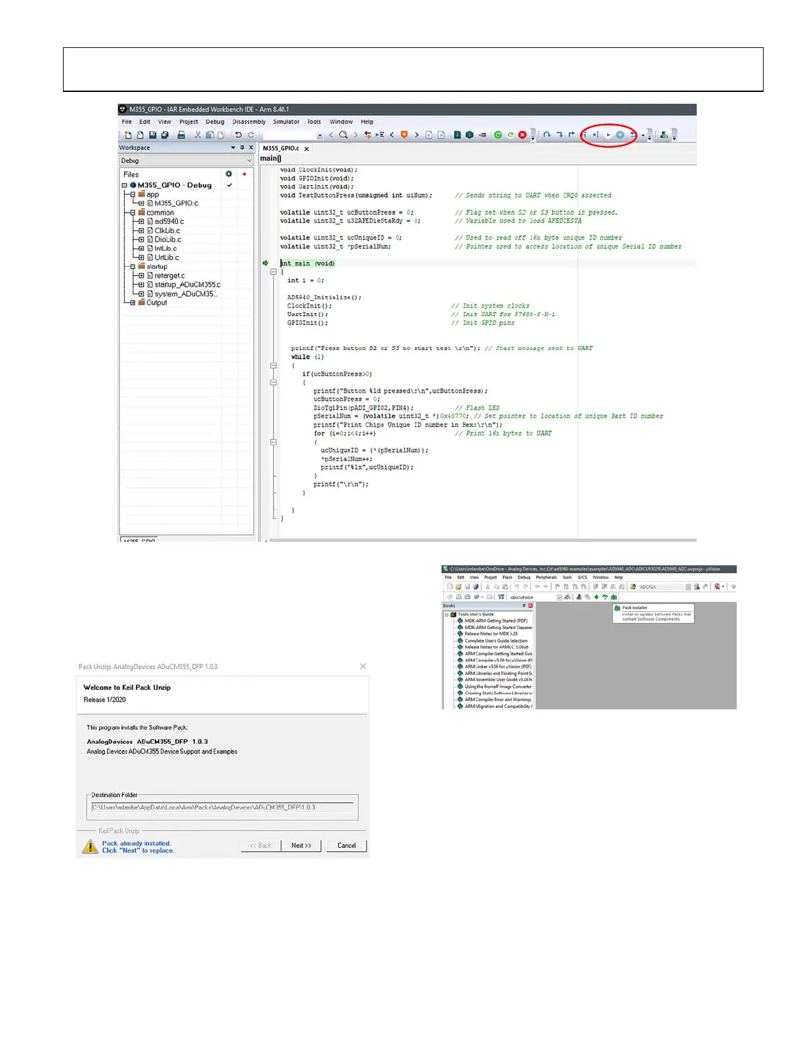Viewport: 803px width, 1040px height.
Task: Click the red Stop Debugging icon
Action: 522,135
